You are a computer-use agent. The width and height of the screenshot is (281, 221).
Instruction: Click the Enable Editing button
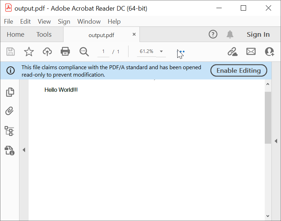coord(239,71)
